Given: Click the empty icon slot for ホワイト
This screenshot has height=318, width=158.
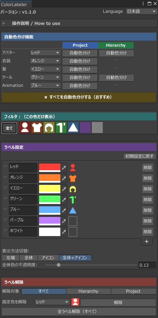Looking at the screenshot, I should coord(73,232).
